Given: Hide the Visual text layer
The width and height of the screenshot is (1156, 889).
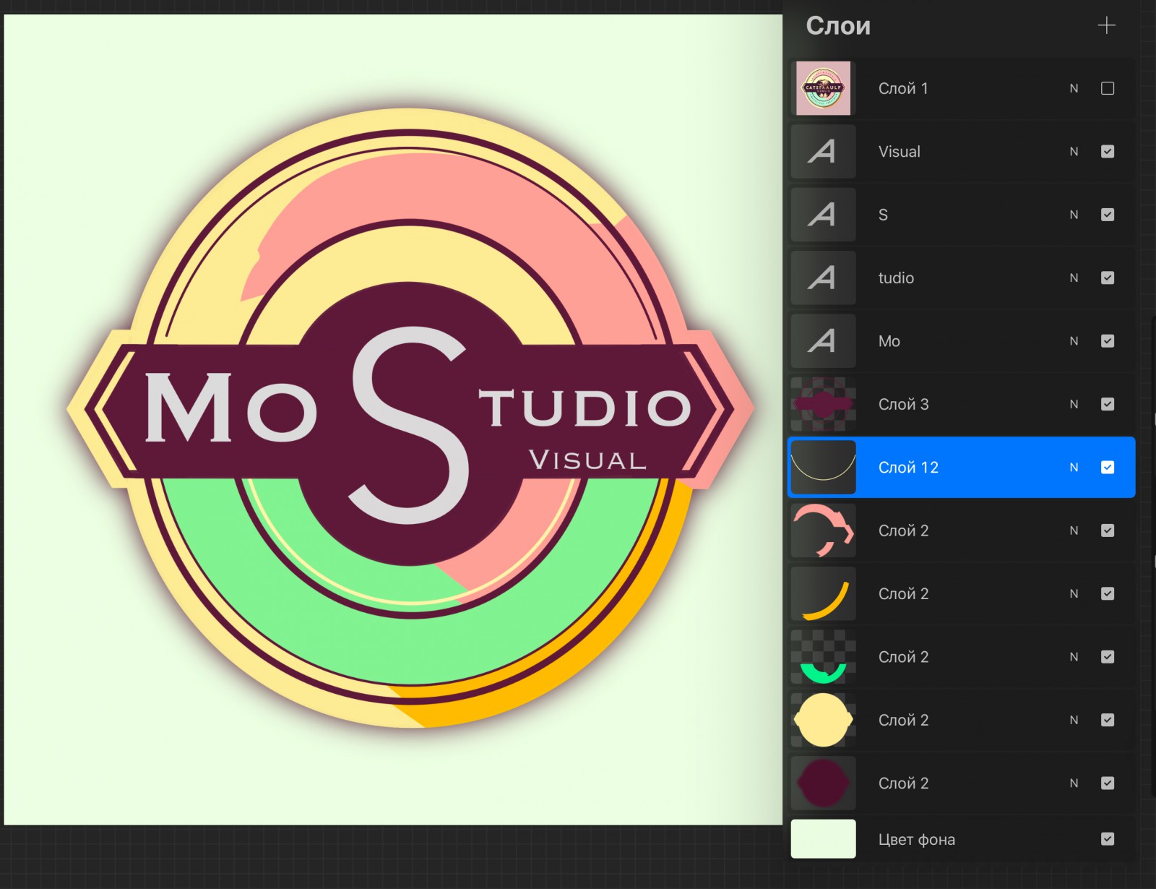Looking at the screenshot, I should (1108, 152).
